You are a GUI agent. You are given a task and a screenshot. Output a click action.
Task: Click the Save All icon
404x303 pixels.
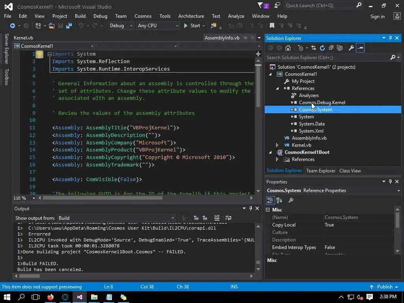click(x=69, y=26)
